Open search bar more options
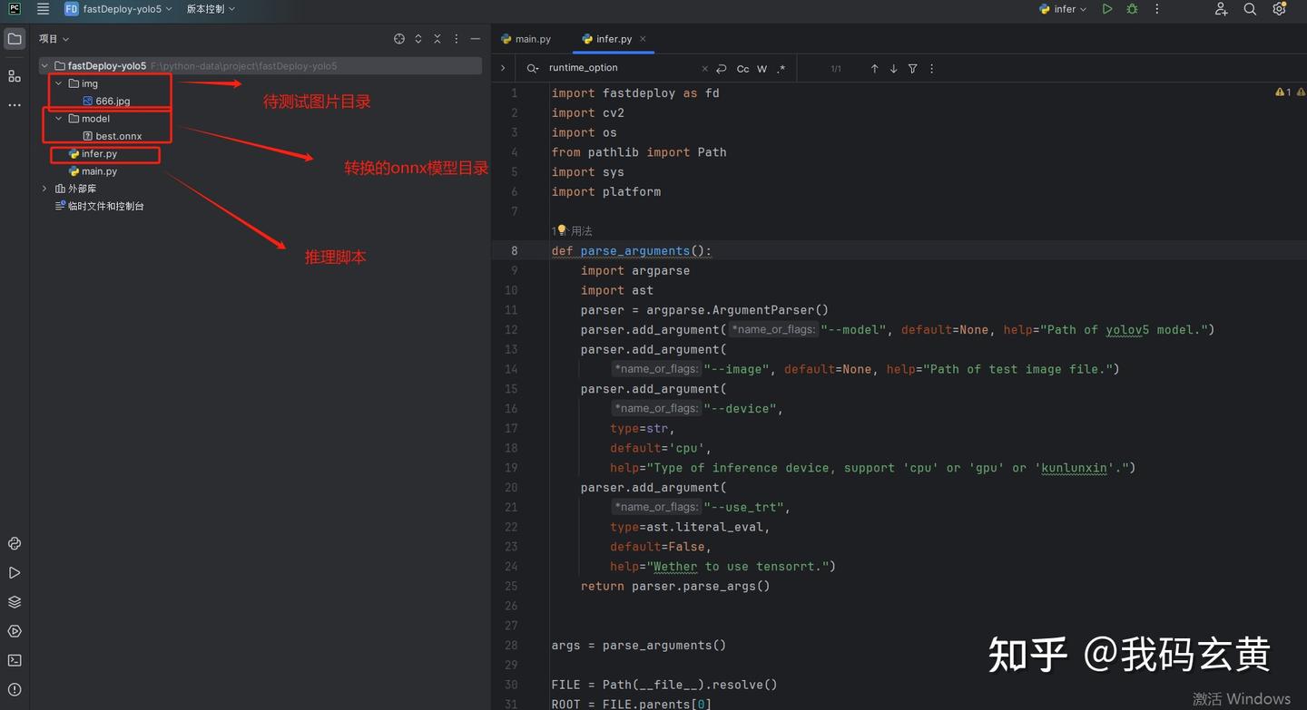This screenshot has height=710, width=1307. click(931, 69)
